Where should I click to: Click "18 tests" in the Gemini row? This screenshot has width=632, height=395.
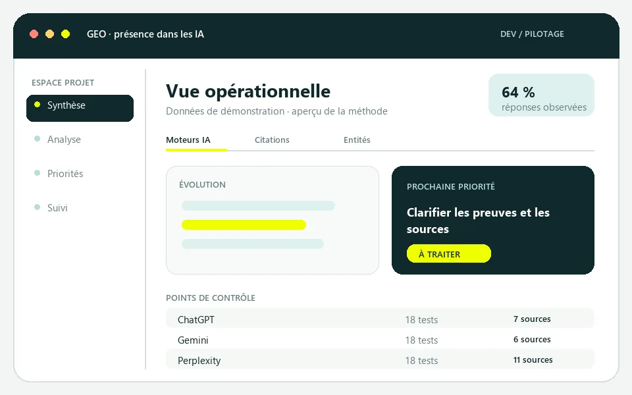[x=421, y=340]
